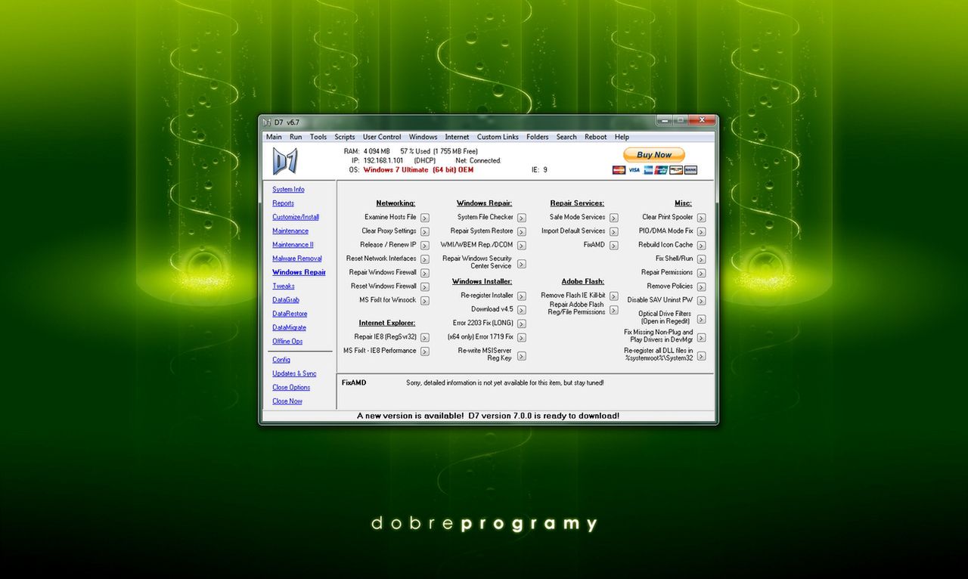Open the Help menu
968x579 pixels.
[x=622, y=137]
